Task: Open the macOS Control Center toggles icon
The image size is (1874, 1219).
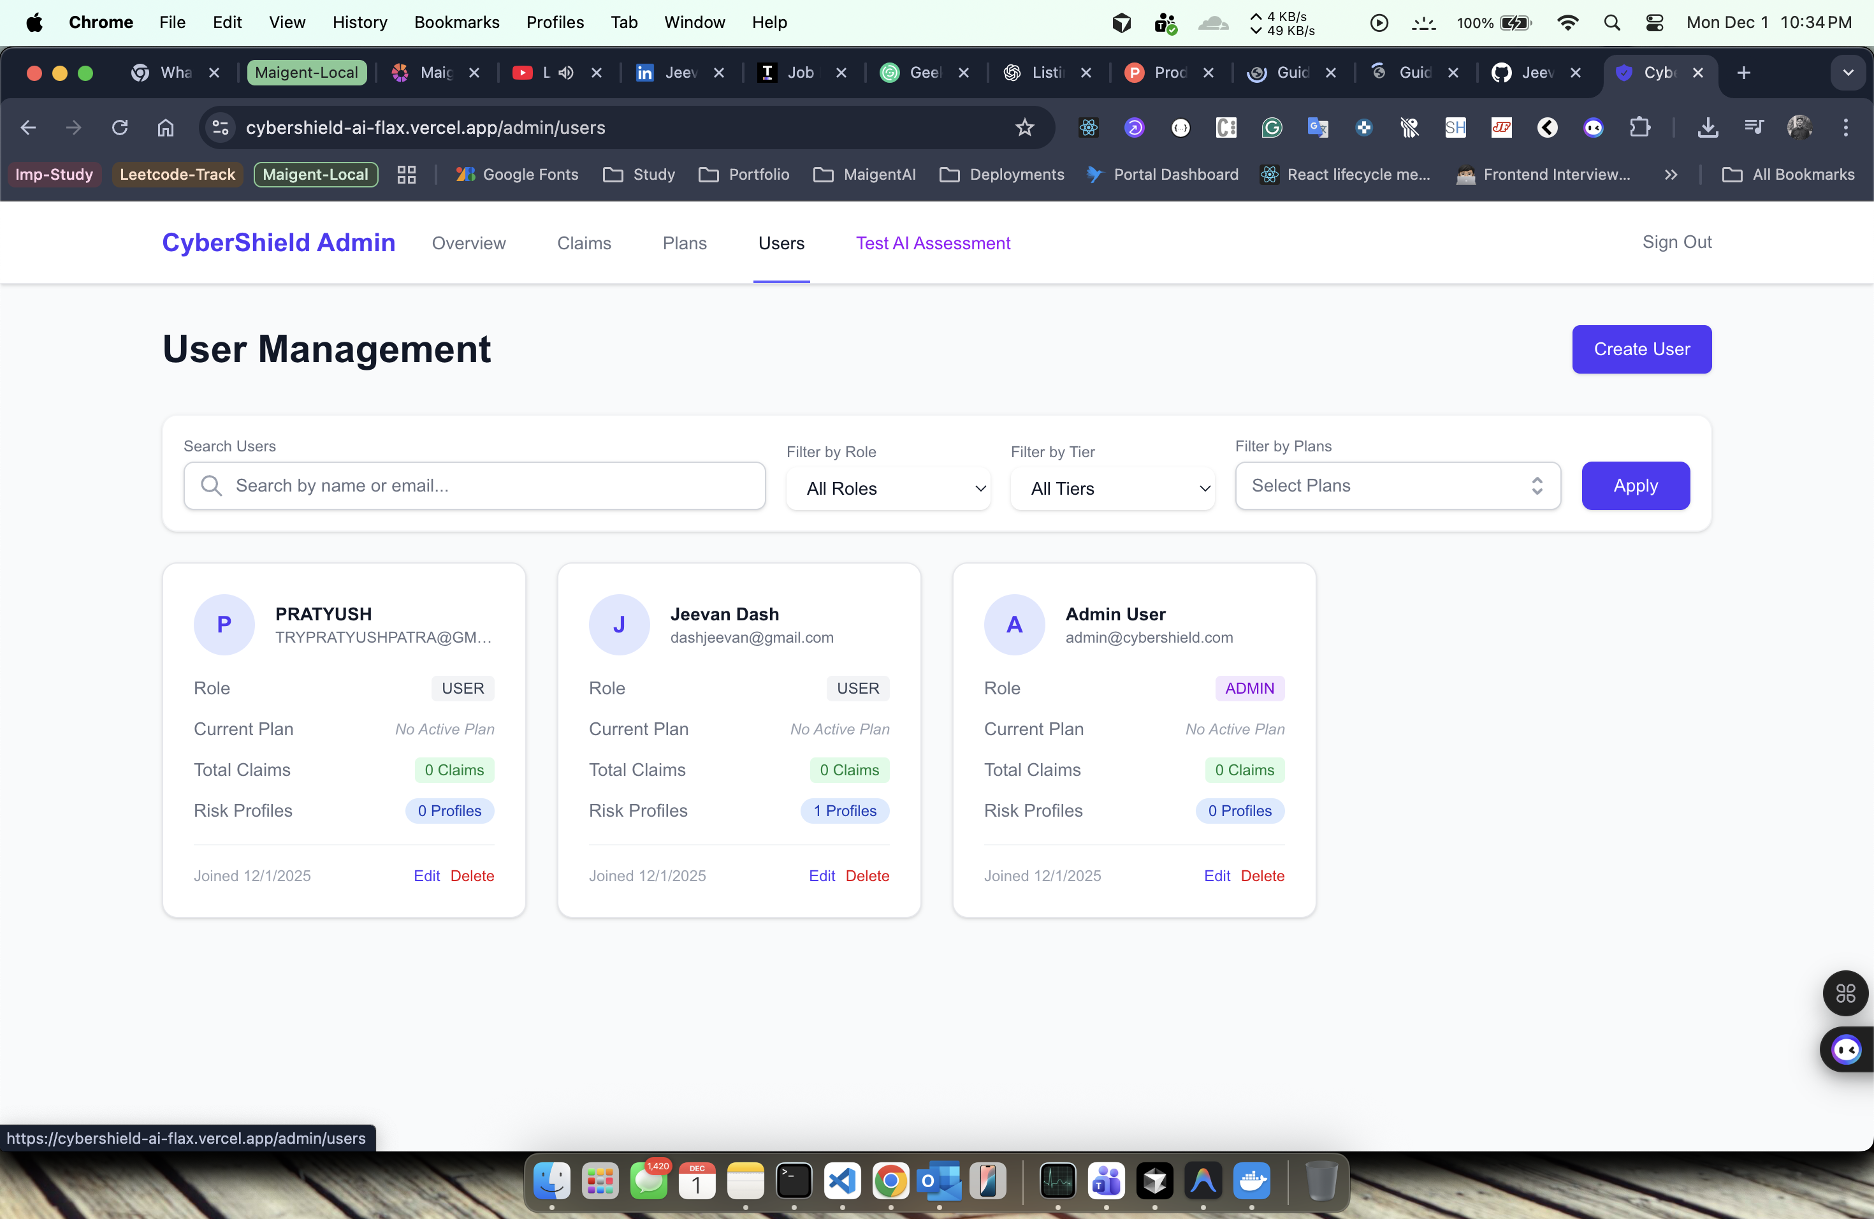Action: 1654,23
